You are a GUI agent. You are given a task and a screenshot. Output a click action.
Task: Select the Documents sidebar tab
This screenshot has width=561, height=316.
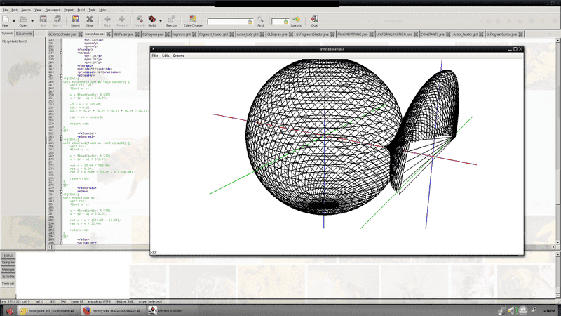click(25, 33)
